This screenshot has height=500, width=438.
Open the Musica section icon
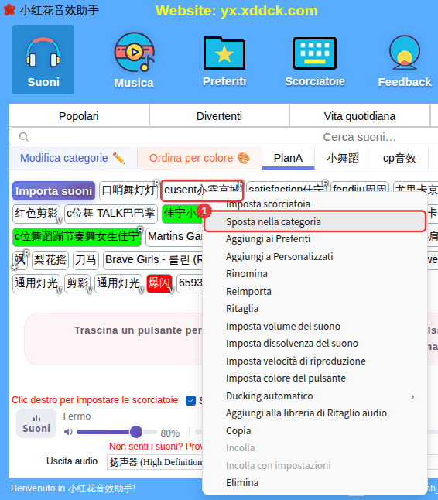[x=134, y=60]
